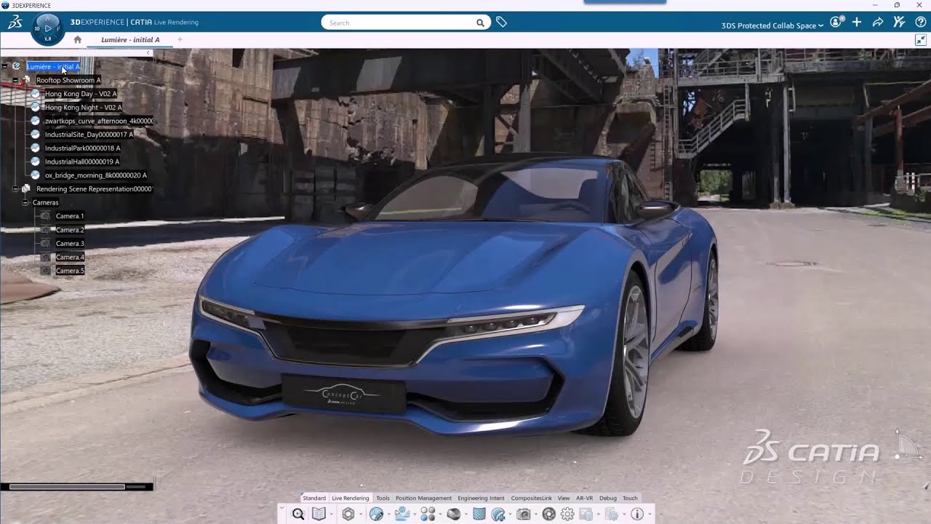Open the Engineering Intent tab
The height and width of the screenshot is (524, 931).
(481, 499)
